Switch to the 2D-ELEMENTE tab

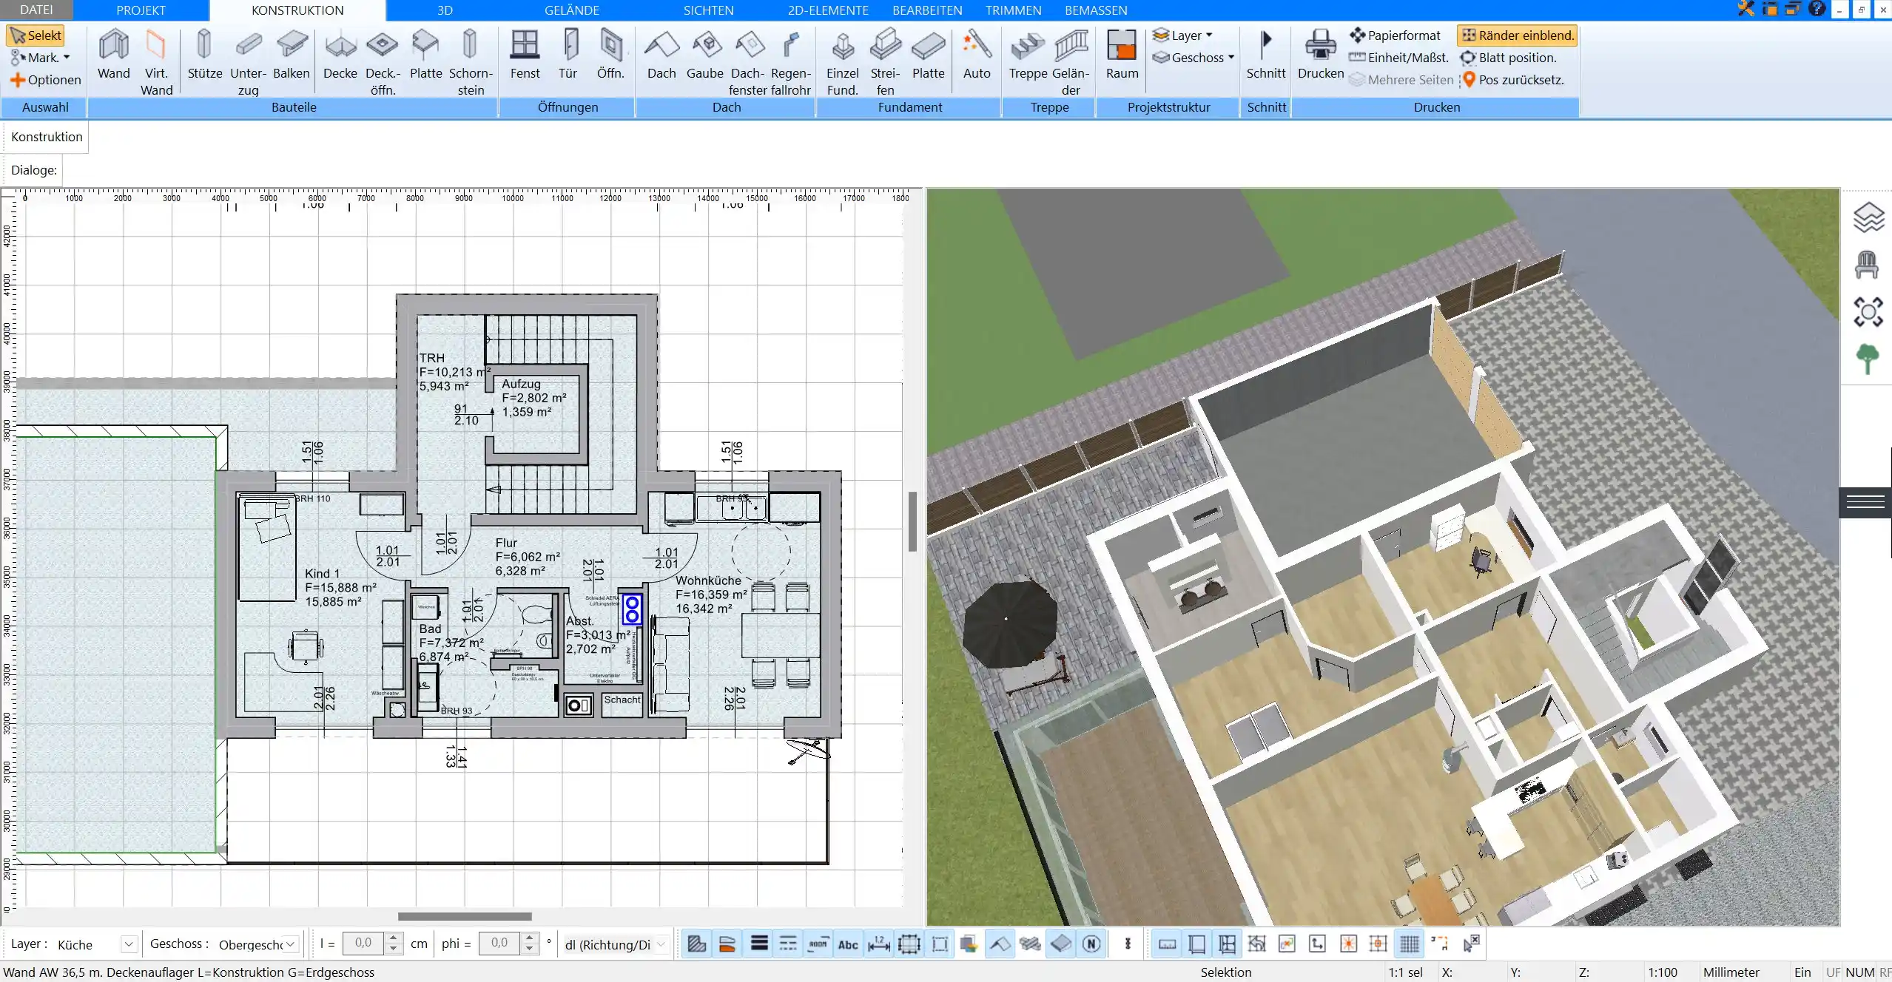pos(828,10)
